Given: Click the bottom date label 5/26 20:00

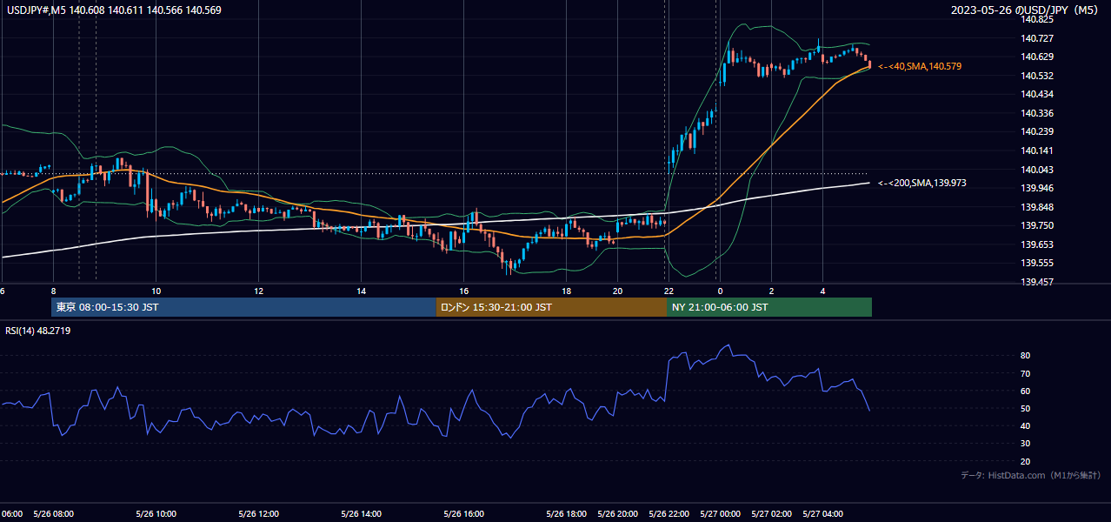Looking at the screenshot, I should 619,514.
